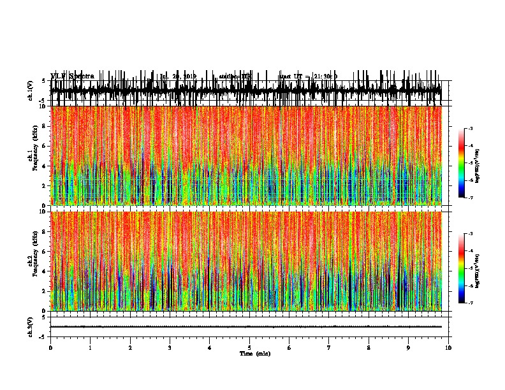Click the ch.1 color scale bar
505x390 pixels.
(x=462, y=163)
